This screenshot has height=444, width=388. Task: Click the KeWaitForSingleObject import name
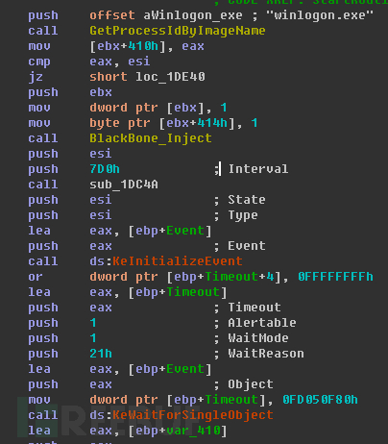tap(193, 415)
